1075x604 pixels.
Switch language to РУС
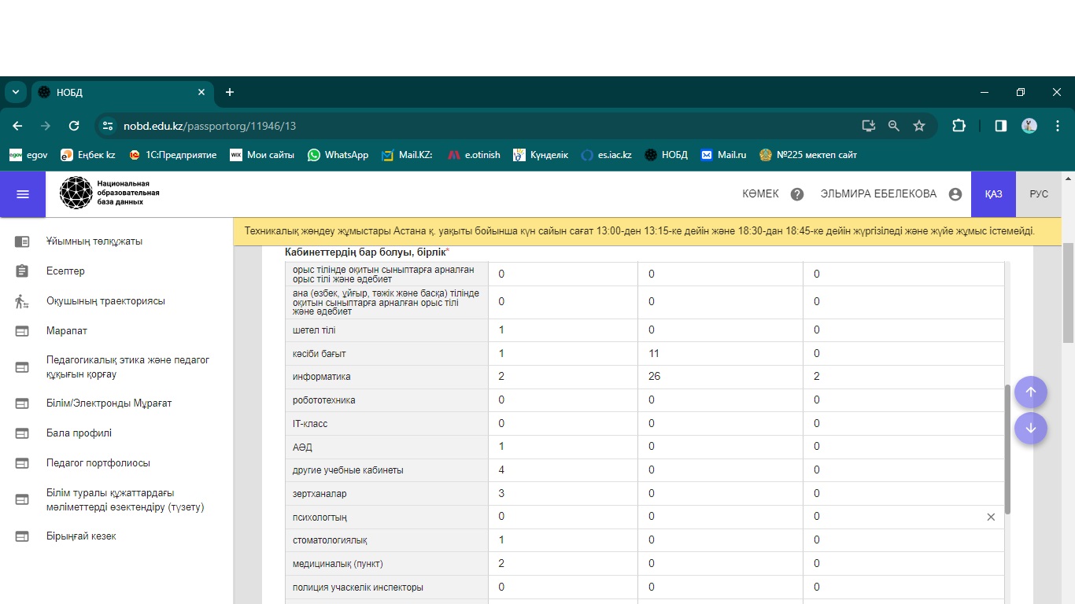click(x=1039, y=194)
